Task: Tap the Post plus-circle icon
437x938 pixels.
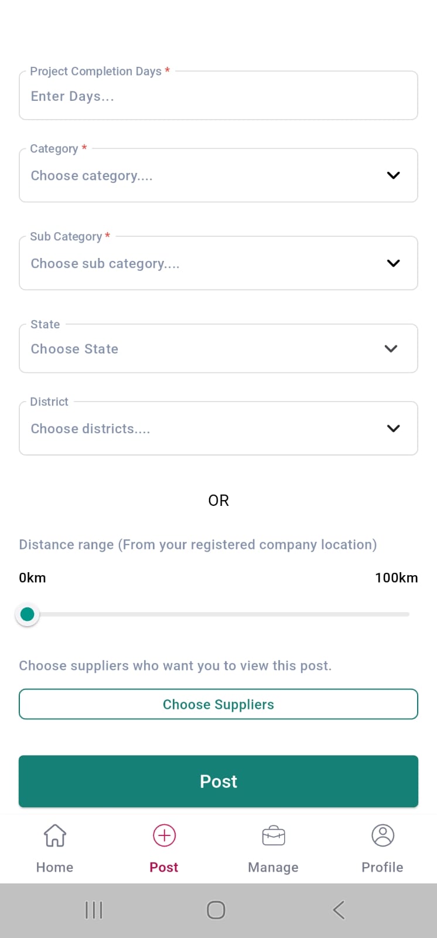Action: 164,835
